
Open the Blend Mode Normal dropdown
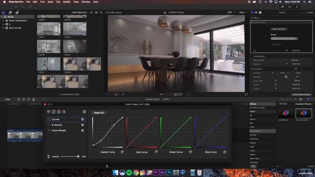tap(295, 60)
